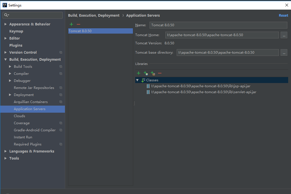Remove the selected library entry

coord(160,73)
